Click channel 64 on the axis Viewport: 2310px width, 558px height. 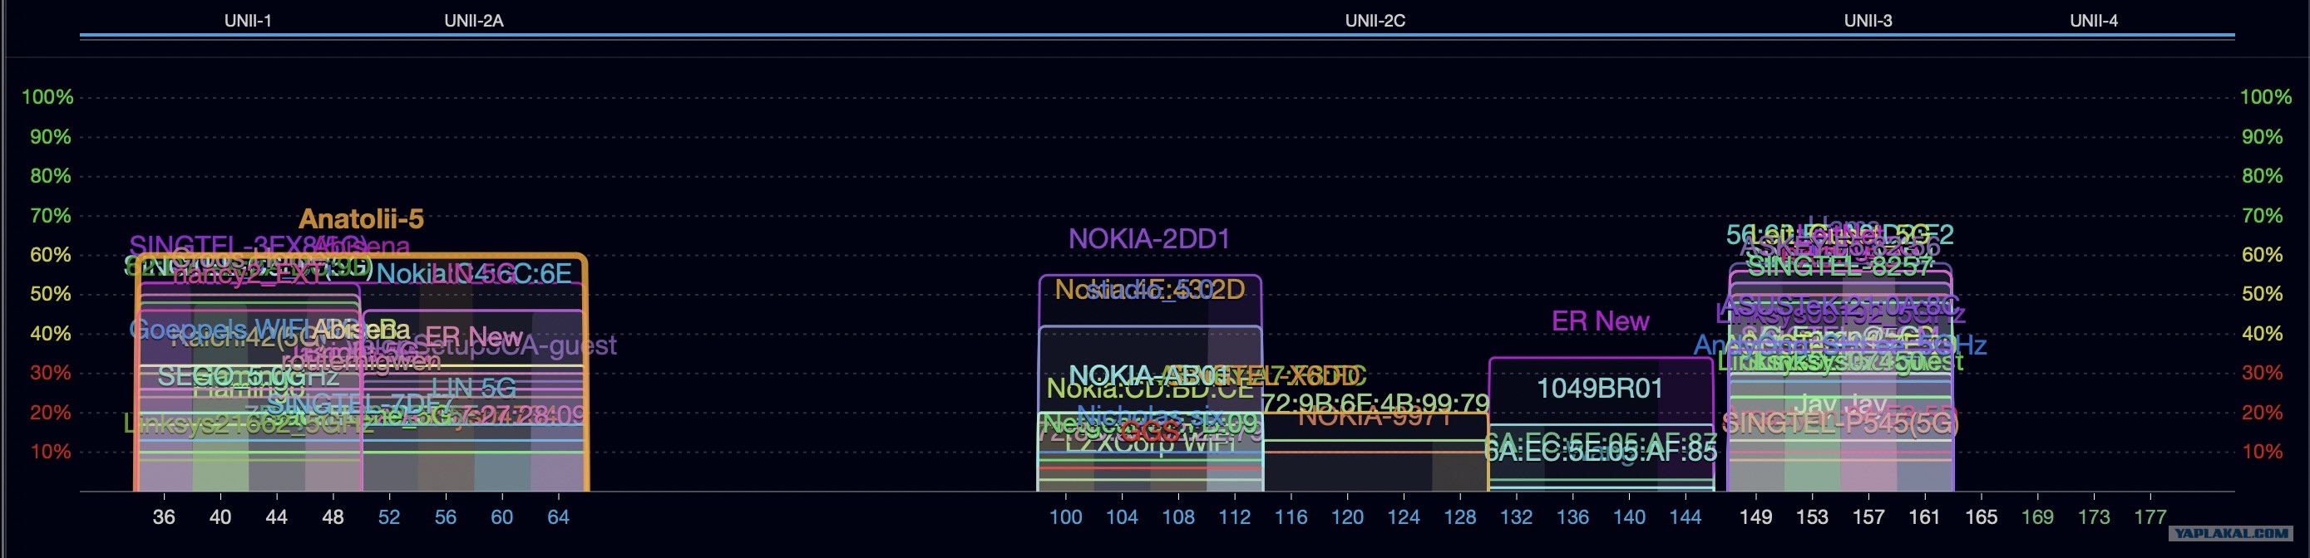[x=559, y=516]
